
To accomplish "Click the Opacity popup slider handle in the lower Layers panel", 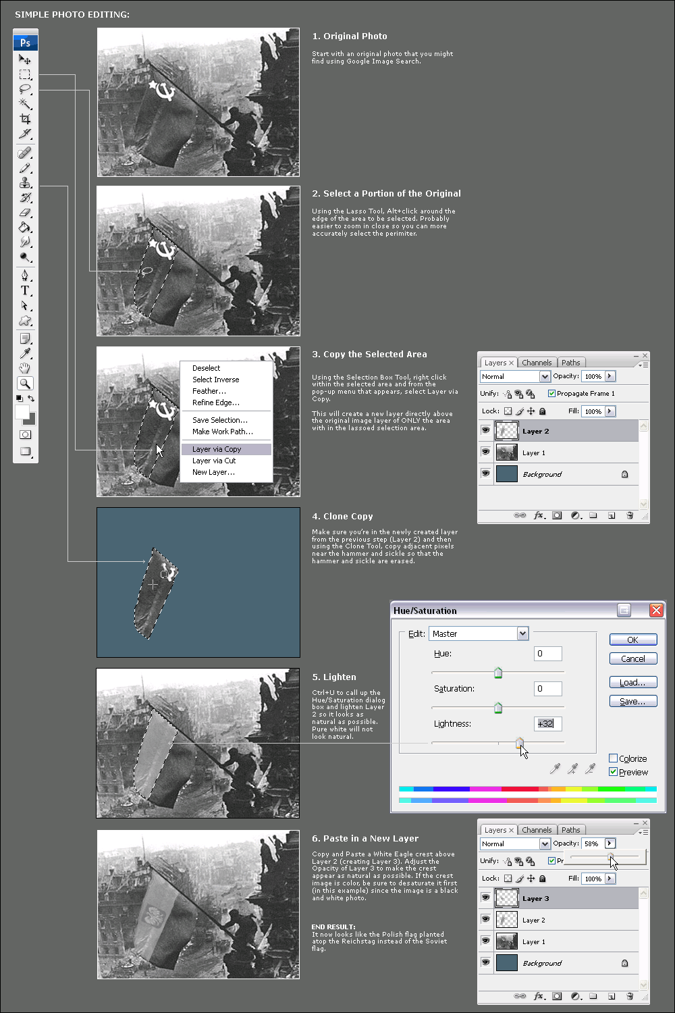I will pyautogui.click(x=611, y=857).
